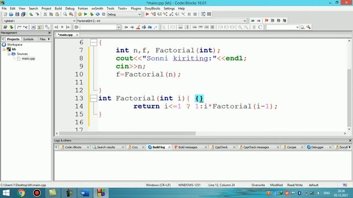Click the editor vertical scrollbar
Viewport: 353px width, 198px height.
(x=349, y=98)
